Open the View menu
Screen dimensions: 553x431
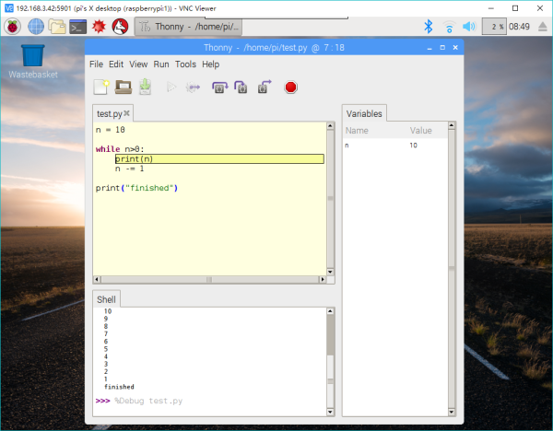pos(138,64)
